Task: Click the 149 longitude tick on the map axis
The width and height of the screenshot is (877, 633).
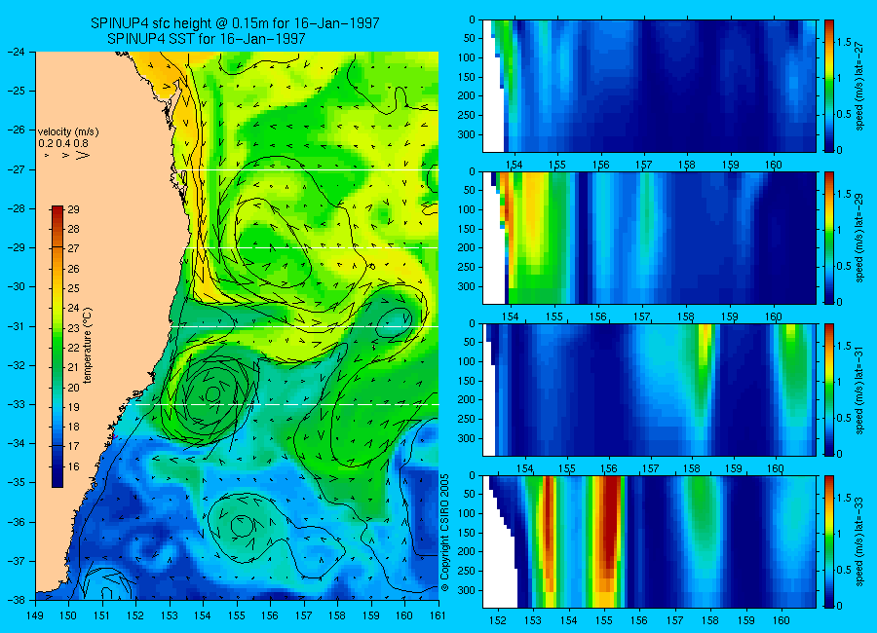Action: [36, 615]
